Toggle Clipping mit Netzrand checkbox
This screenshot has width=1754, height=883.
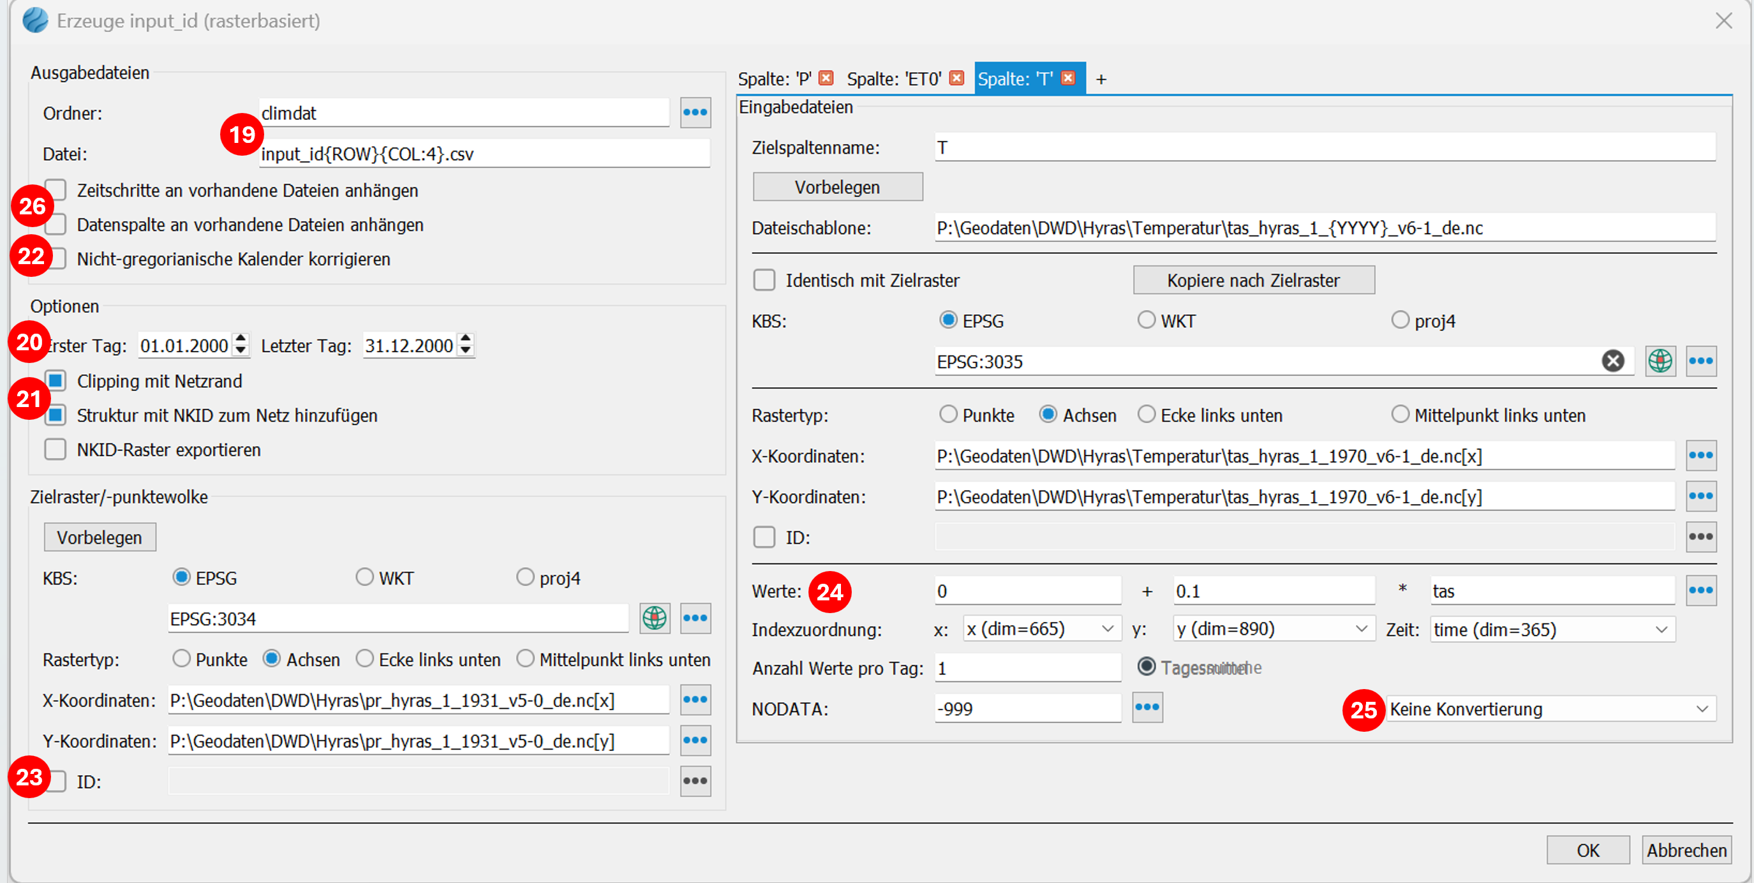point(56,380)
